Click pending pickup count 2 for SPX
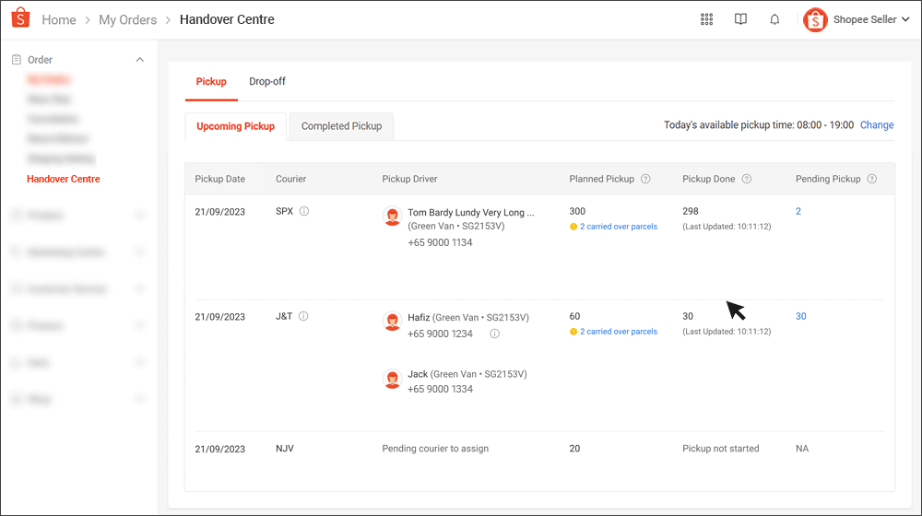This screenshot has width=922, height=516. [798, 211]
